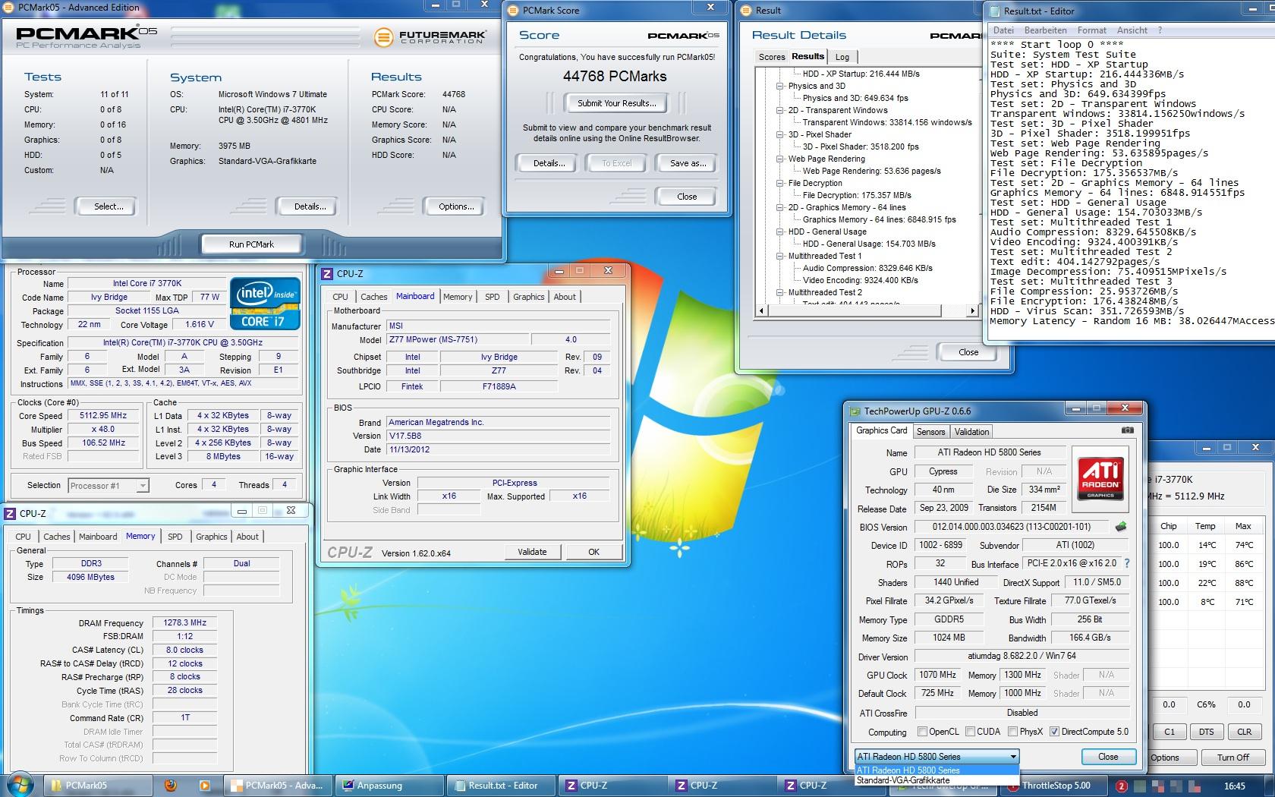Switch to the SPD tab in CPU-Z Mainboard window
Image resolution: width=1275 pixels, height=797 pixels.
(x=493, y=297)
